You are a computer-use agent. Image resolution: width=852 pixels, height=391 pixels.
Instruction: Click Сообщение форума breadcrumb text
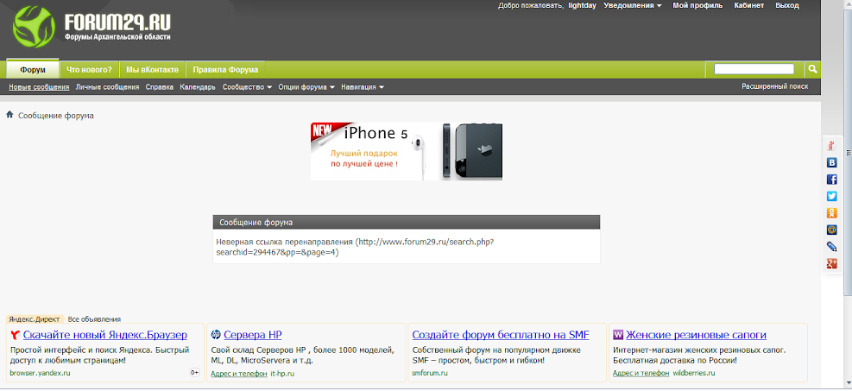point(56,116)
